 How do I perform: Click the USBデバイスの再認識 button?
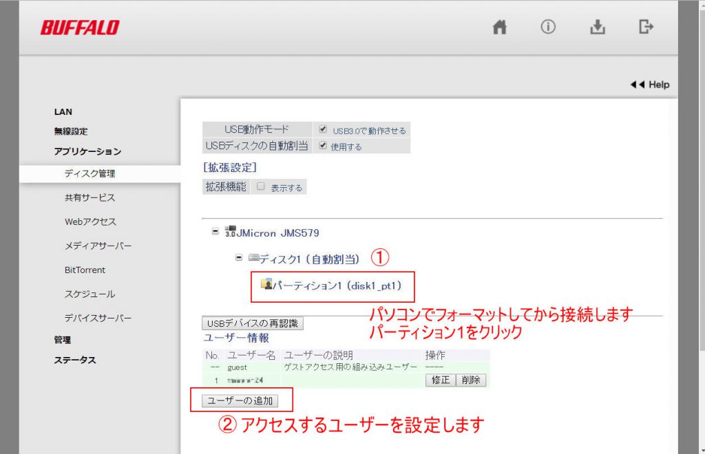252,323
